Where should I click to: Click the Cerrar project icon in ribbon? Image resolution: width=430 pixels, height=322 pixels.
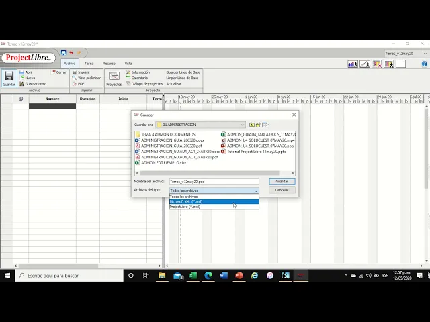[54, 72]
